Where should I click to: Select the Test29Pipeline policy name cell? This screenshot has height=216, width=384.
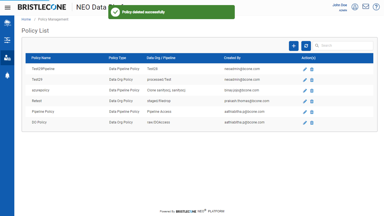coord(43,69)
